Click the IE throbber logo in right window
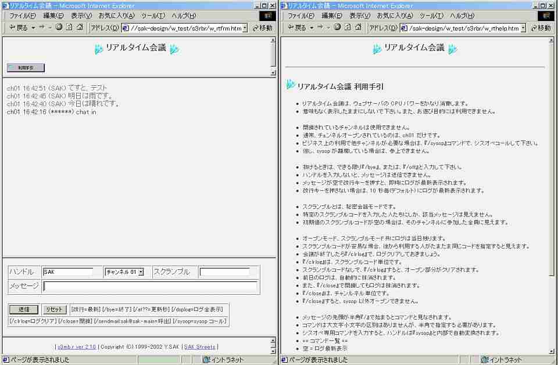Screen dimensions: 558x365 pyautogui.click(x=546, y=16)
